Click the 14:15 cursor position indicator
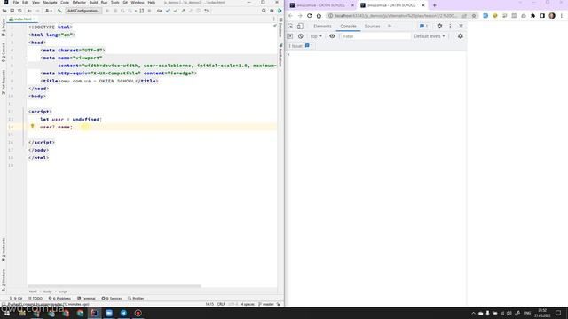This screenshot has height=319, width=568. tap(209, 304)
